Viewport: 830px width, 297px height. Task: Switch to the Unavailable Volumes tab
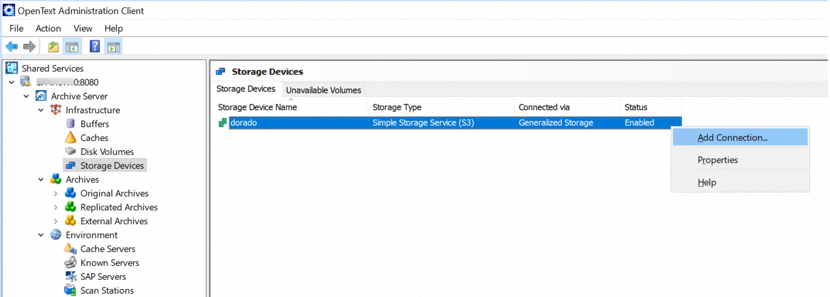click(323, 90)
